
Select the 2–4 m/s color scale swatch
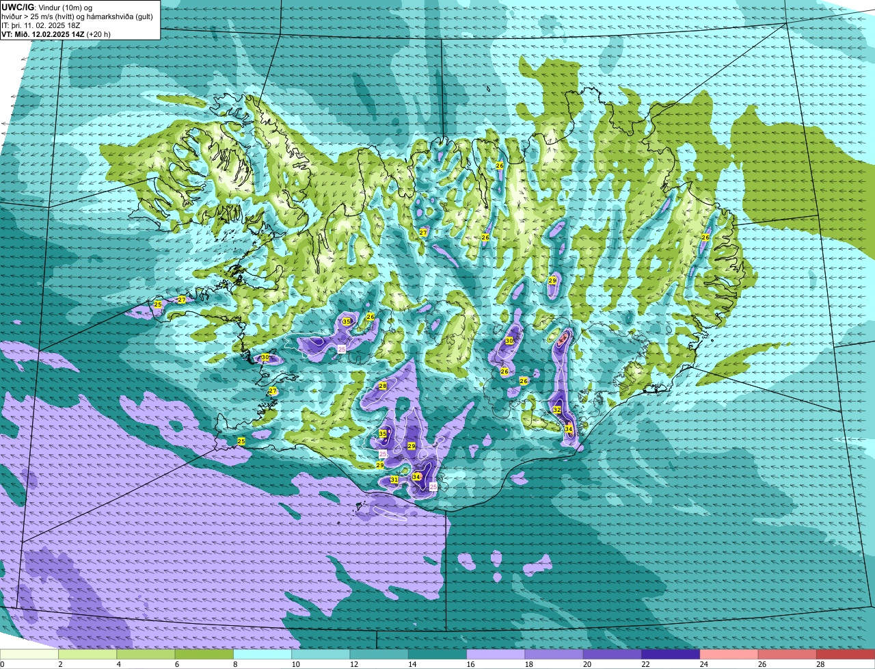pyautogui.click(x=88, y=654)
